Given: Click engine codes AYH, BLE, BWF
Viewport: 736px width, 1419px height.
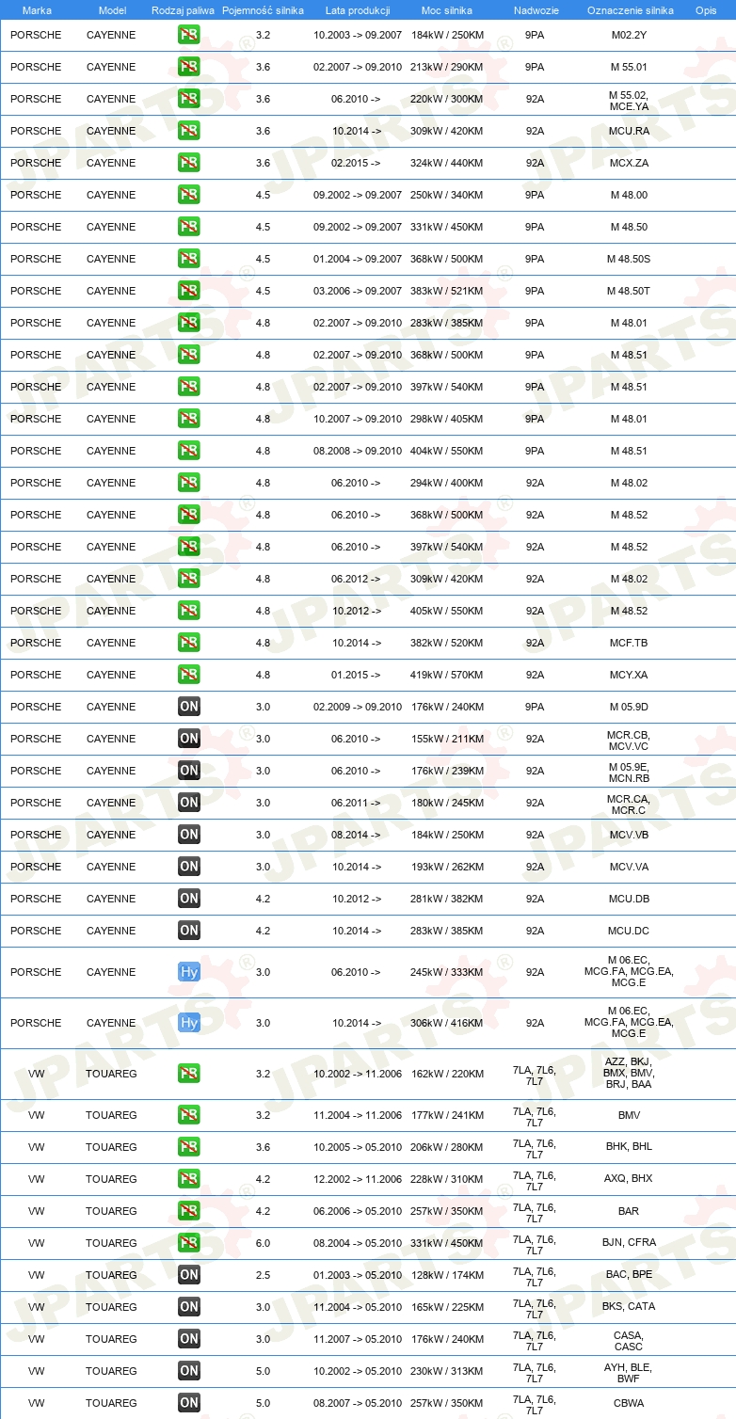Looking at the screenshot, I should (x=629, y=1373).
